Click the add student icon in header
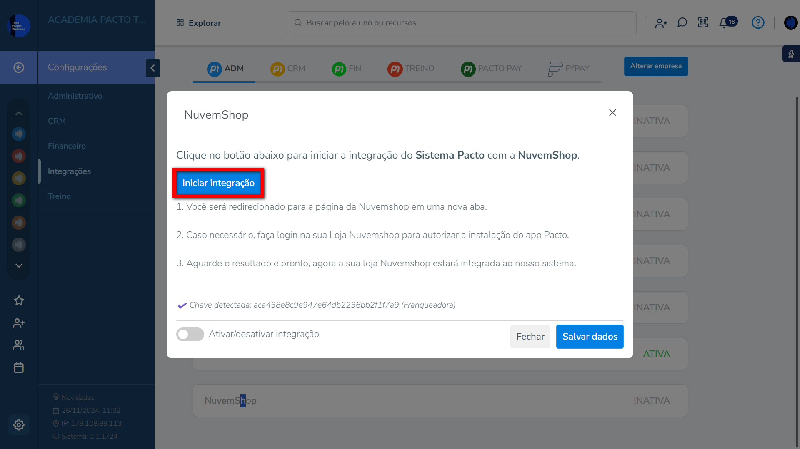This screenshot has height=449, width=800. tap(661, 23)
